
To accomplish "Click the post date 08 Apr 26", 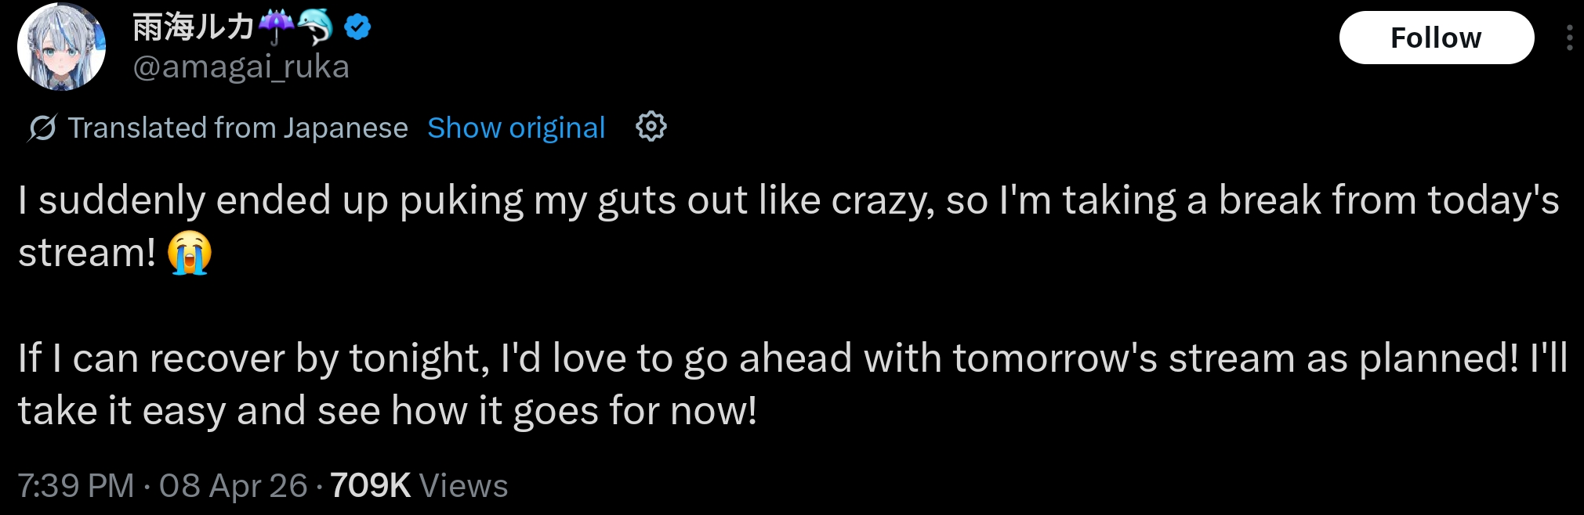I will click(233, 486).
